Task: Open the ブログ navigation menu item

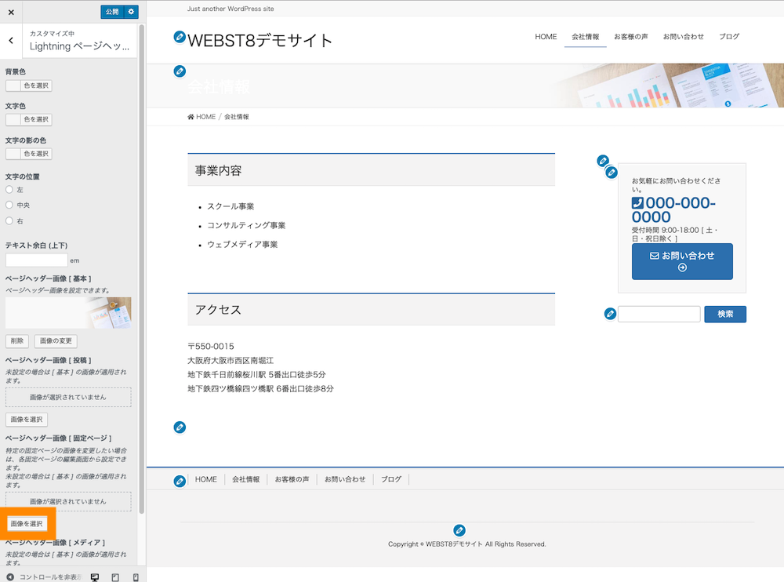Action: (x=729, y=37)
